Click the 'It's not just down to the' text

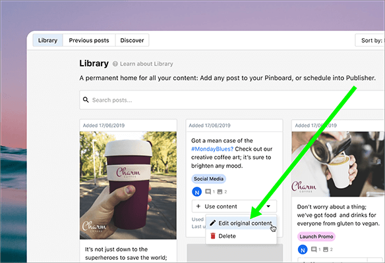coord(117,249)
